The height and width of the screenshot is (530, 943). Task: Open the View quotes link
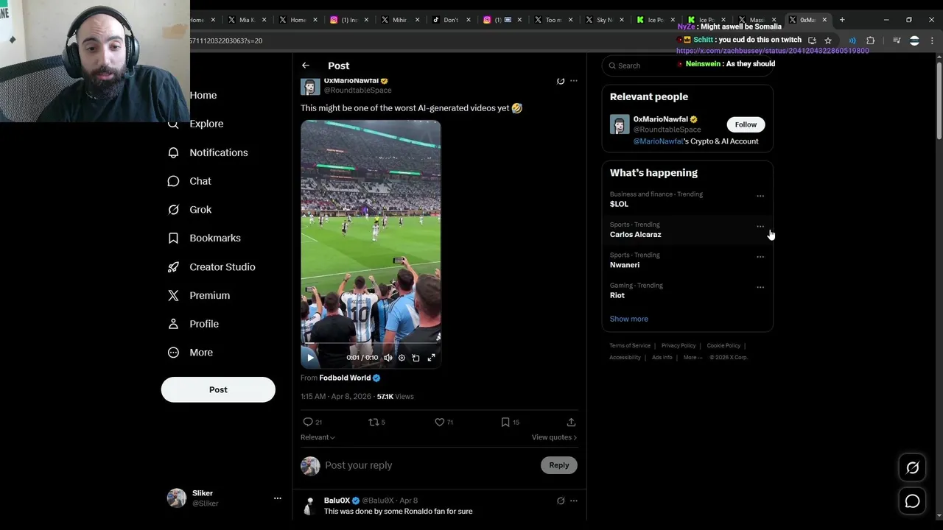[x=554, y=437]
